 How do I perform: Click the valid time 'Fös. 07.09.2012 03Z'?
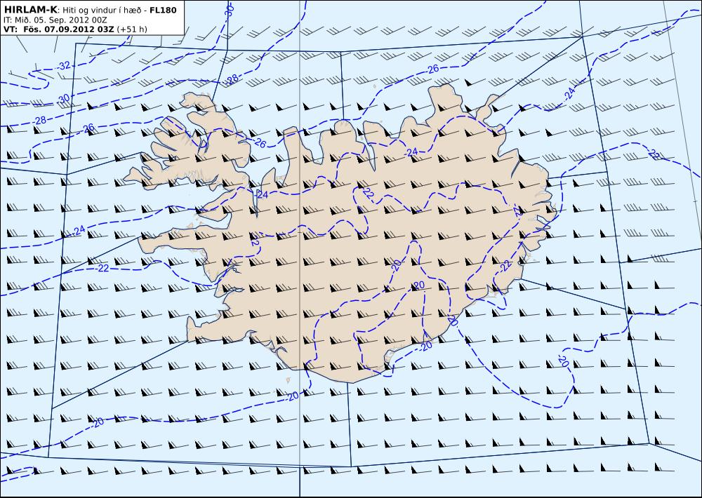(69, 29)
